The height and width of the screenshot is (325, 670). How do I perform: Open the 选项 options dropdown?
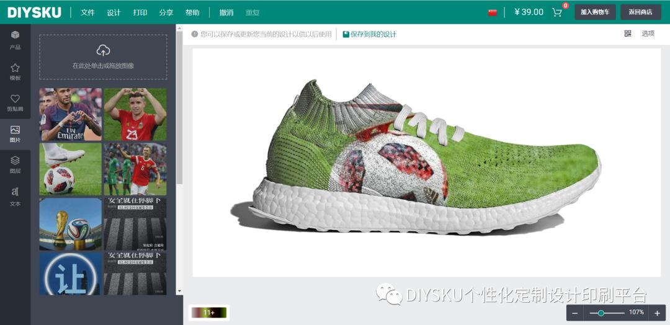click(648, 33)
